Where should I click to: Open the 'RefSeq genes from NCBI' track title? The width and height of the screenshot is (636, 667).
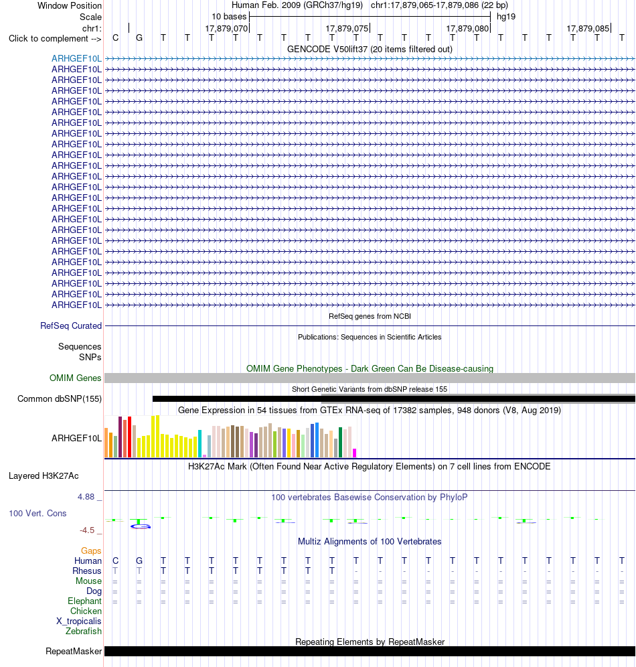coord(370,317)
